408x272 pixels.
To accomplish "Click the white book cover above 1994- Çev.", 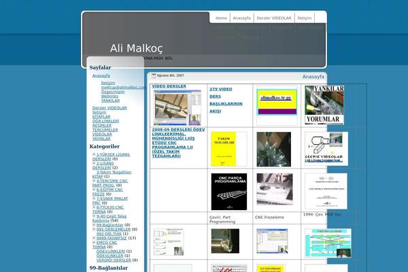I will (x=326, y=191).
